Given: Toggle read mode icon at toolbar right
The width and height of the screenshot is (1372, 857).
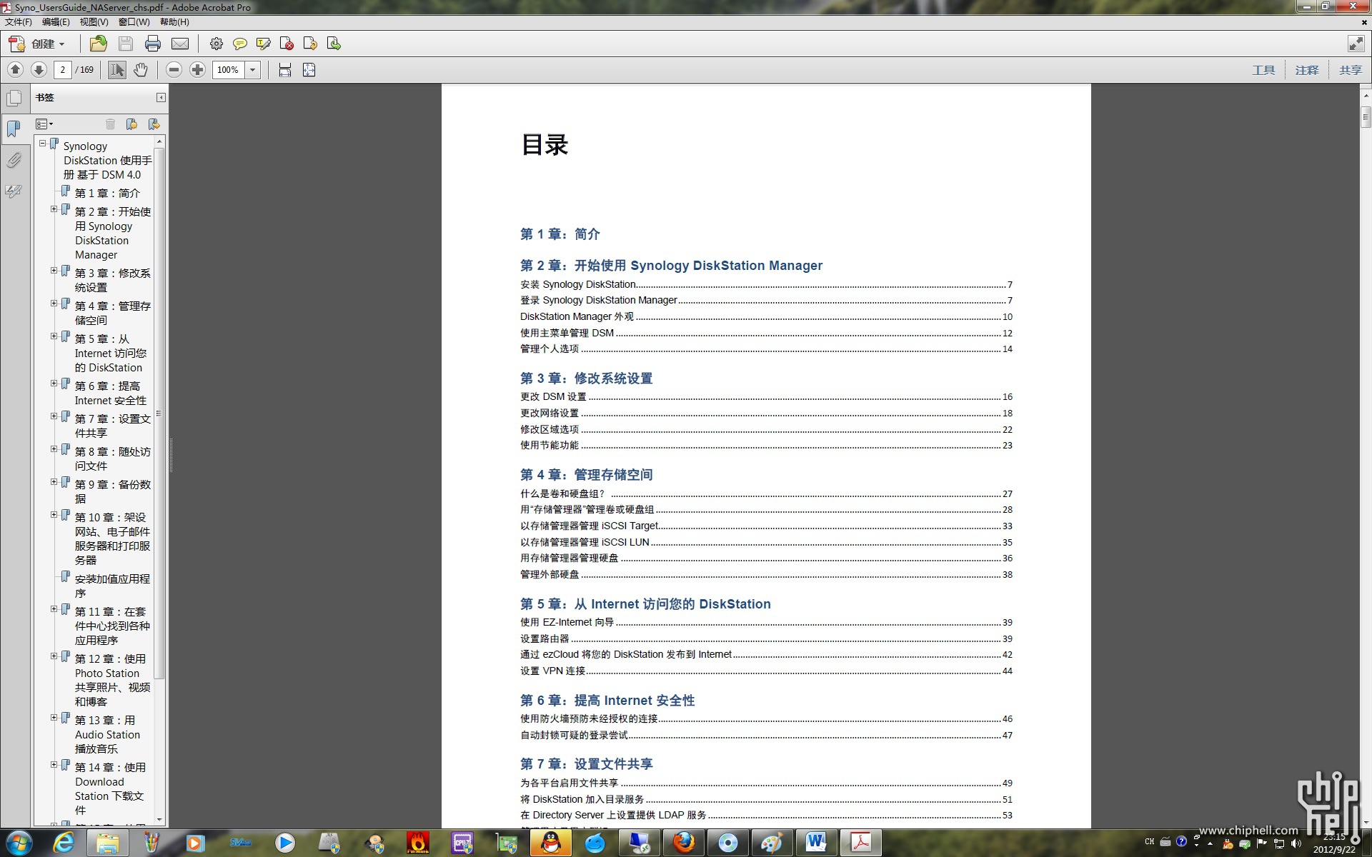Looking at the screenshot, I should pos(1356,44).
